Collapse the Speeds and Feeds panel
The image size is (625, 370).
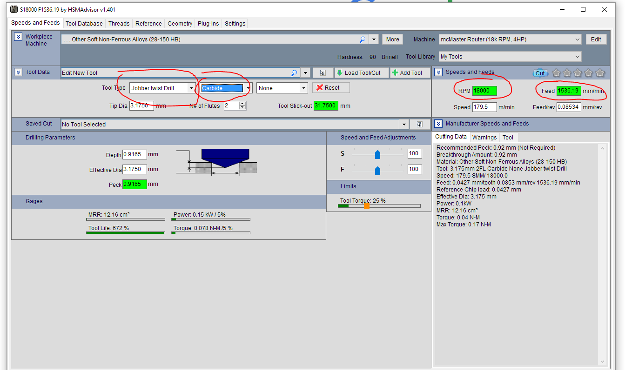pyautogui.click(x=438, y=72)
